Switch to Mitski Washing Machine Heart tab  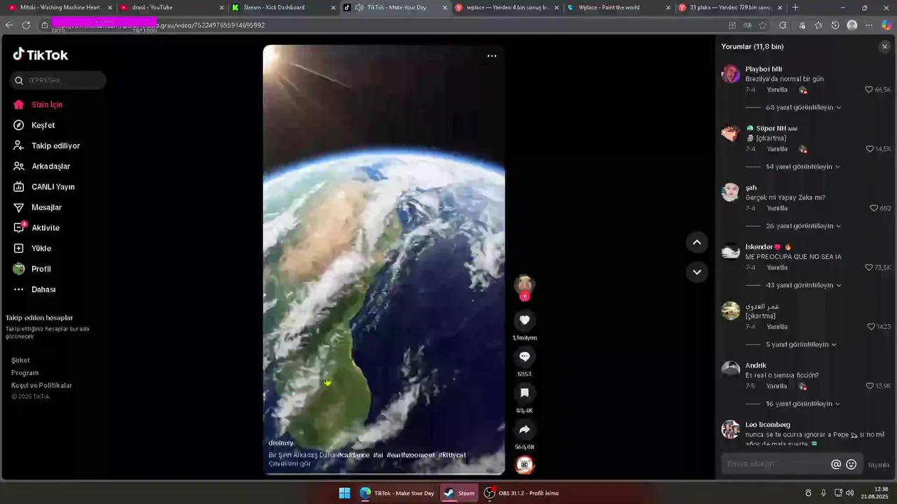pos(60,8)
